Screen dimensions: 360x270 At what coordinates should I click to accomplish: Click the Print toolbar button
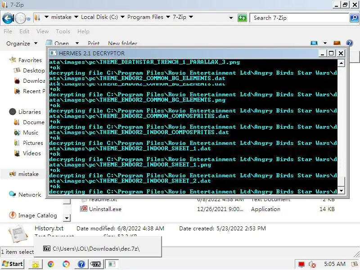(x=94, y=43)
